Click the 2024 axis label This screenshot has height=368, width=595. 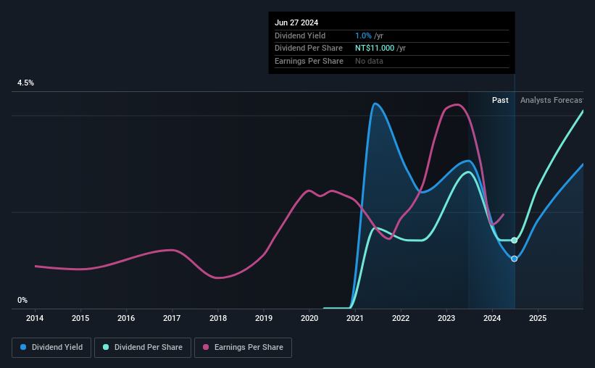(x=492, y=318)
